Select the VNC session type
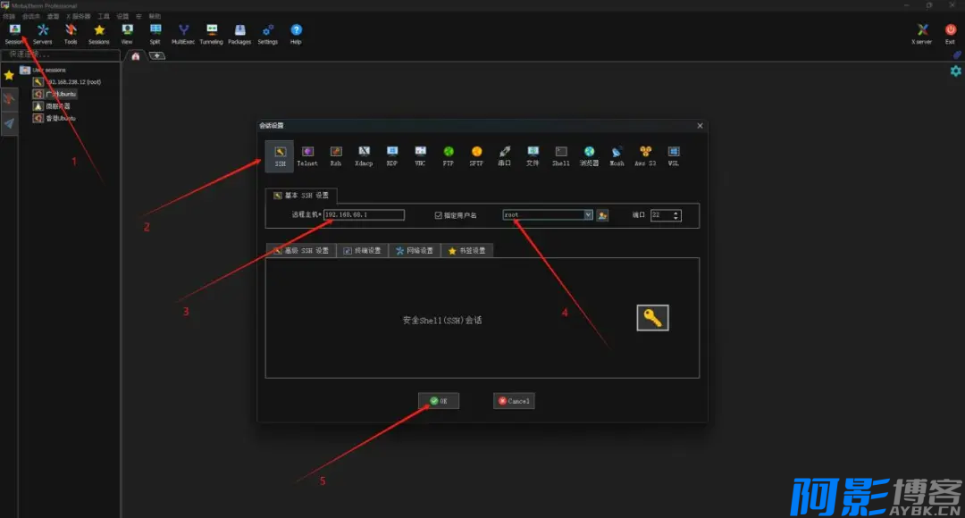Image resolution: width=965 pixels, height=518 pixels. [x=420, y=156]
